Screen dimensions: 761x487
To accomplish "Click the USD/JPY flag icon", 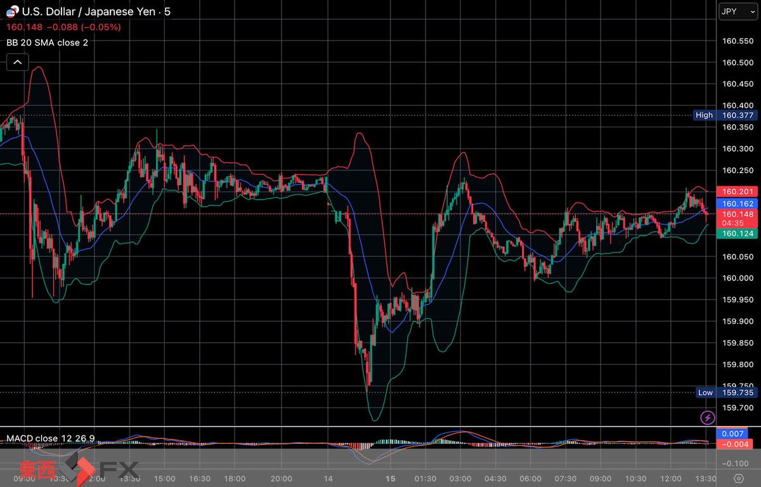I will click(12, 11).
